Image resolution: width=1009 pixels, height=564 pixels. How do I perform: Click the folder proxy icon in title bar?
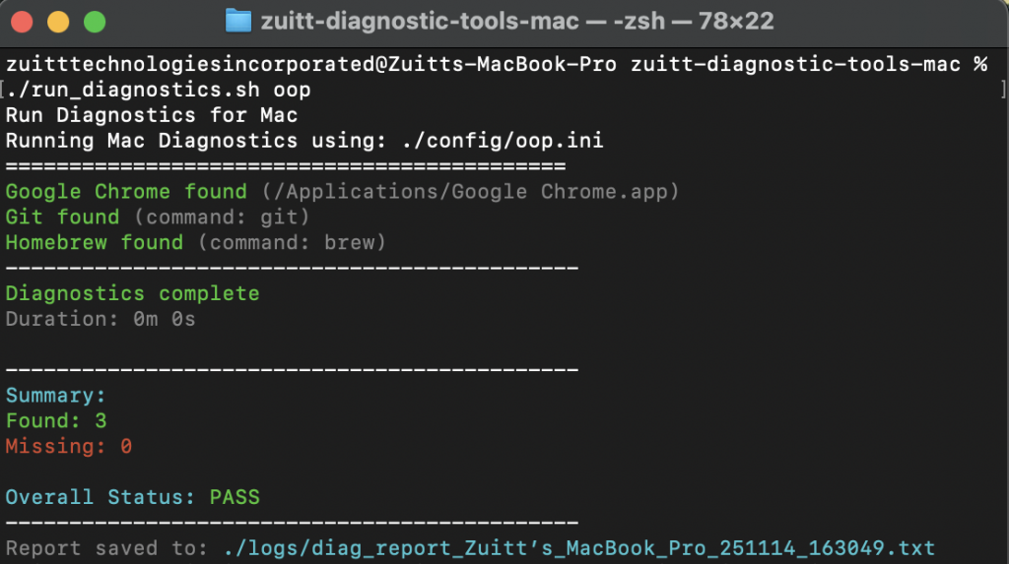click(237, 21)
